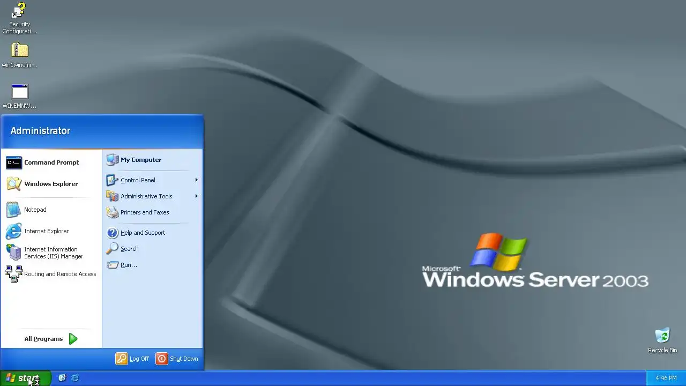
Task: Click the Administrative Tools icon
Action: [112, 196]
